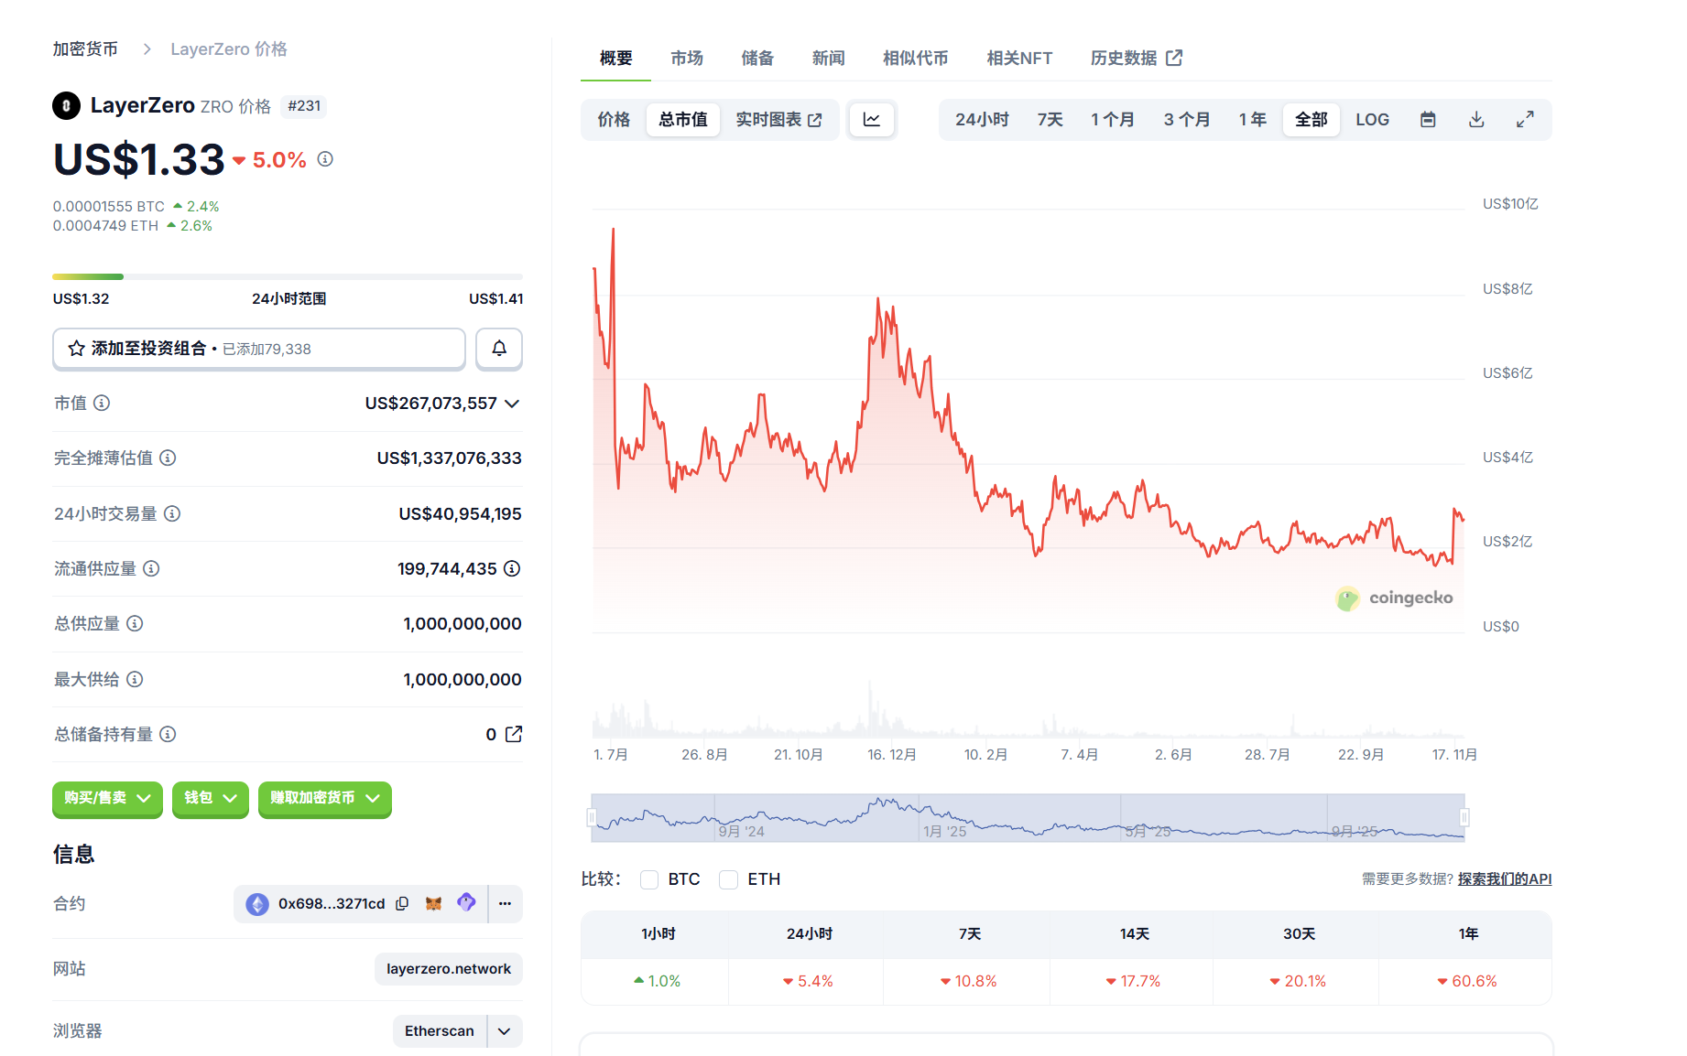This screenshot has width=1687, height=1056.
Task: Open reserve holdings external link icon
Action: click(514, 734)
